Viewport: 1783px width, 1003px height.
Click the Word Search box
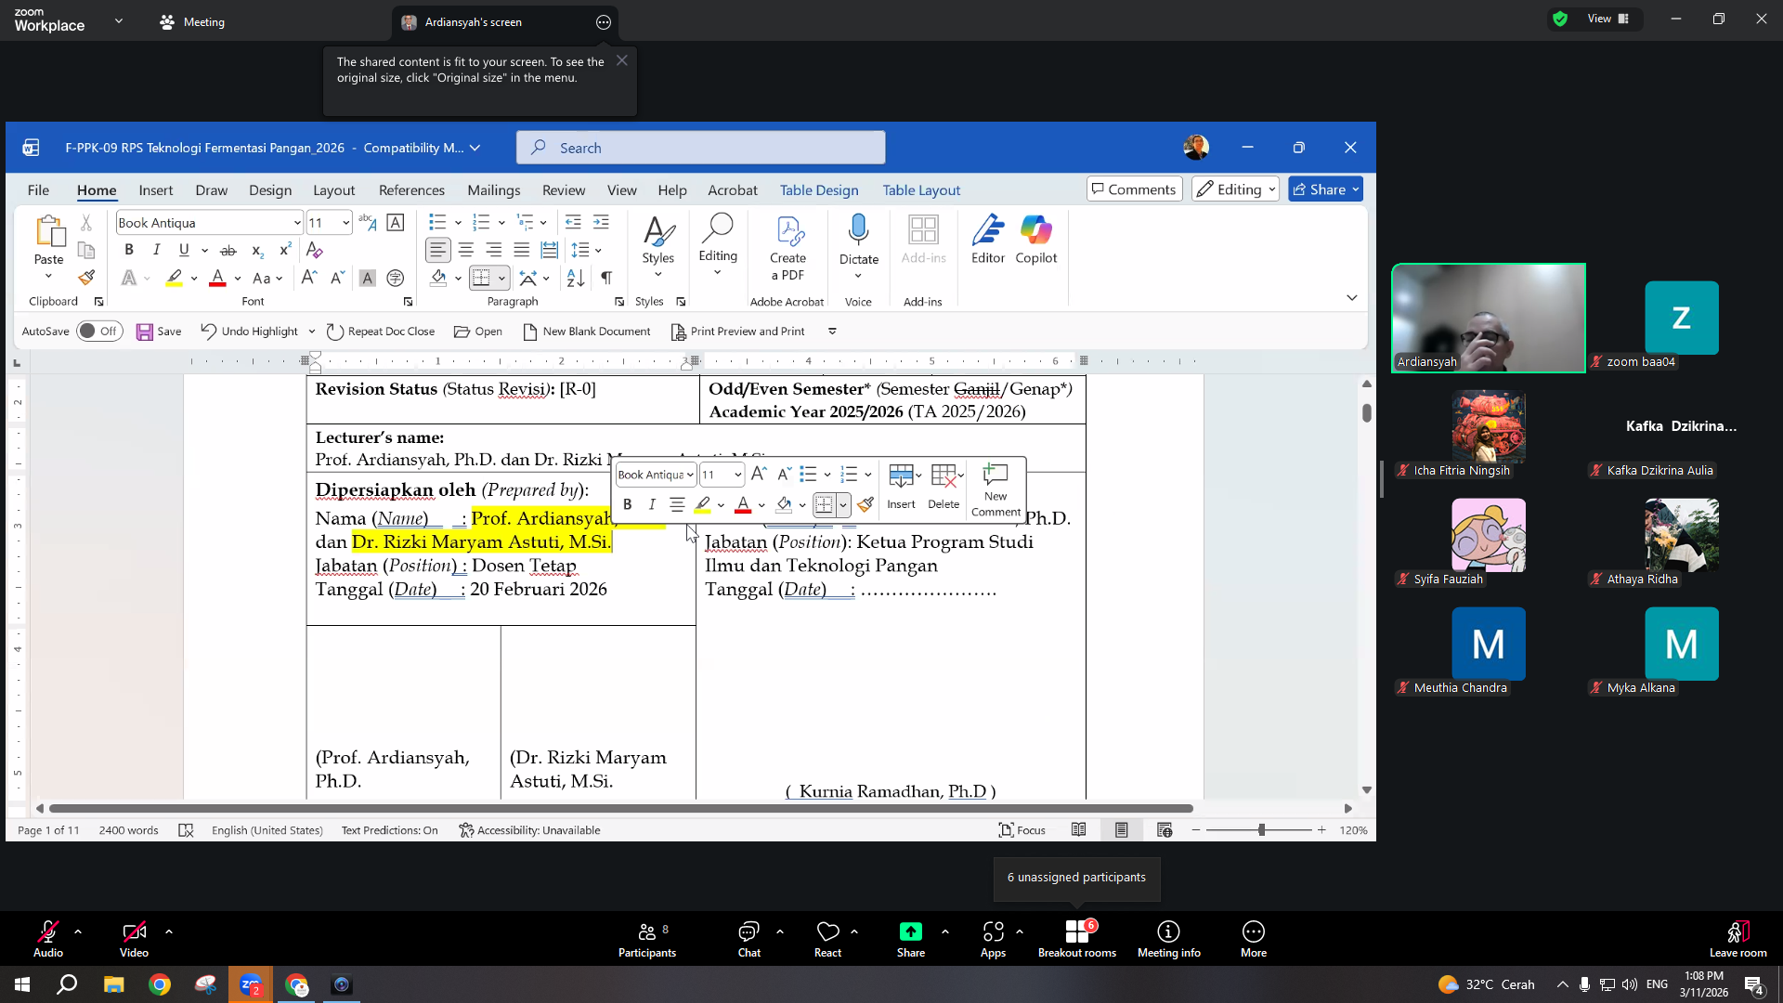(x=700, y=148)
